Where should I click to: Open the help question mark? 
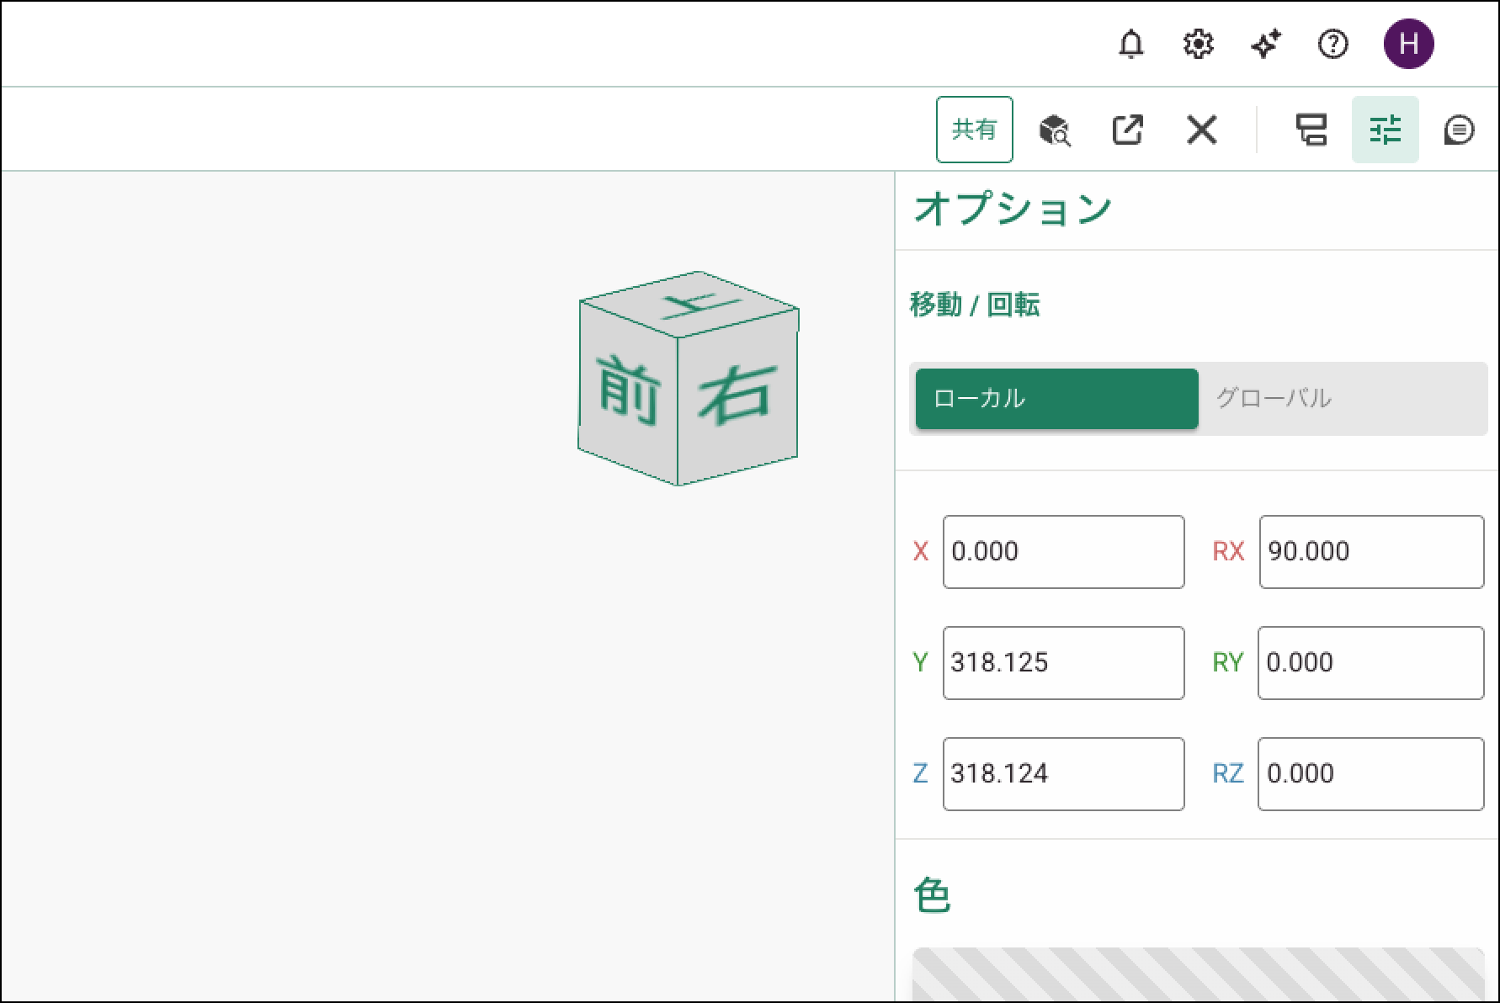point(1332,44)
